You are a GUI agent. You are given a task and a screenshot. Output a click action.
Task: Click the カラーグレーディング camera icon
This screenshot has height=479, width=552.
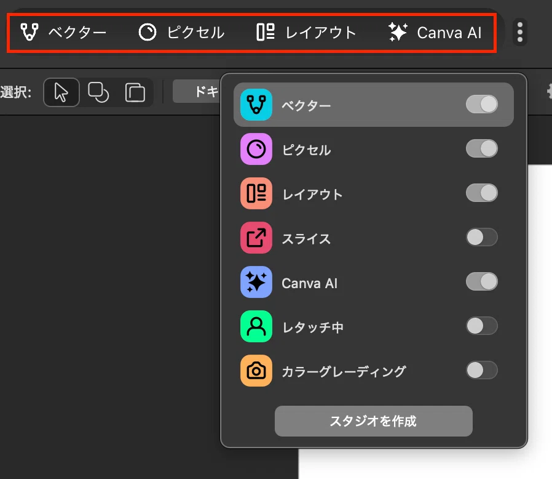256,371
